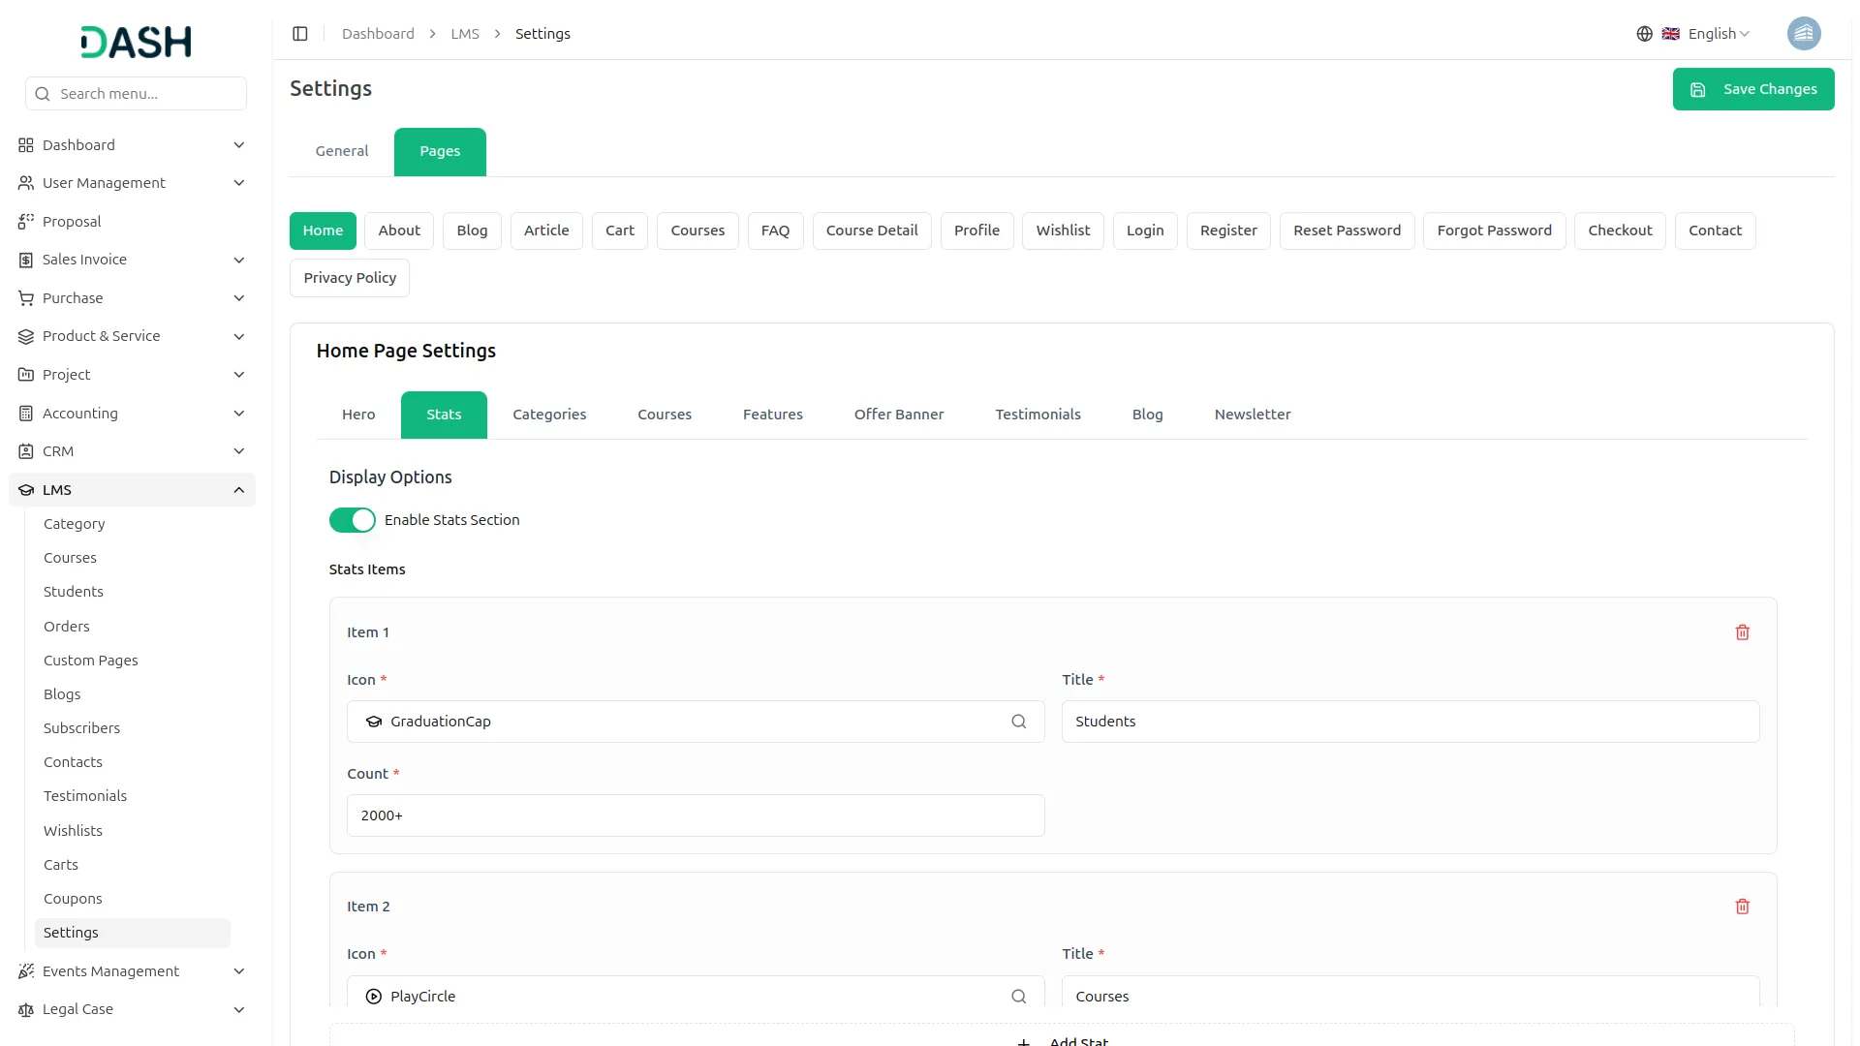Collapse the LMS sidebar section
Viewport: 1860px width, 1046px height.
(x=238, y=490)
